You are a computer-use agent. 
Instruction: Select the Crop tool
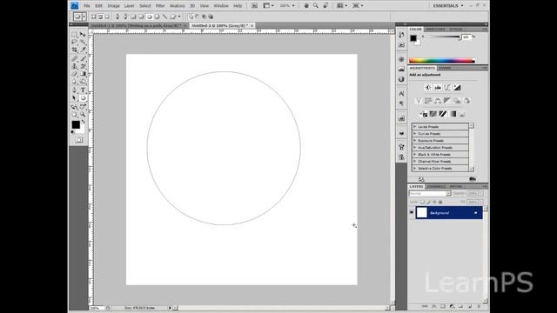tap(75, 50)
